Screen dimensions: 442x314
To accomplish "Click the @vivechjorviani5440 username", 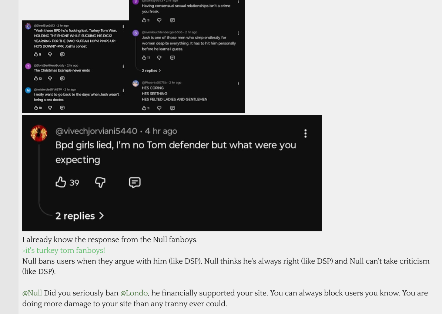I will click(x=96, y=131).
